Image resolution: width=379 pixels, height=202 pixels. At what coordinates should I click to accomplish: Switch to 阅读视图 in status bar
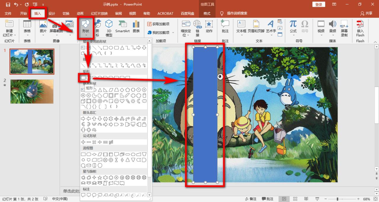coord(306,199)
